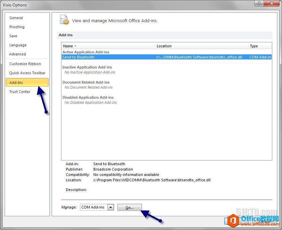
Task: Click the Add-ins settings page icon
Action: (x=64, y=20)
